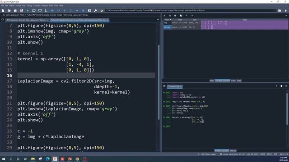Close the Spatial Domain Image Filter tab
Image resolution: width=289 pixels, height=162 pixels.
click(107, 20)
